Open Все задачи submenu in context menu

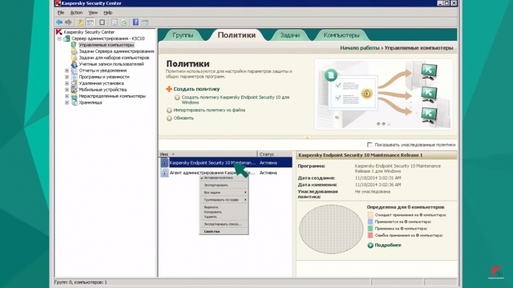(224, 192)
